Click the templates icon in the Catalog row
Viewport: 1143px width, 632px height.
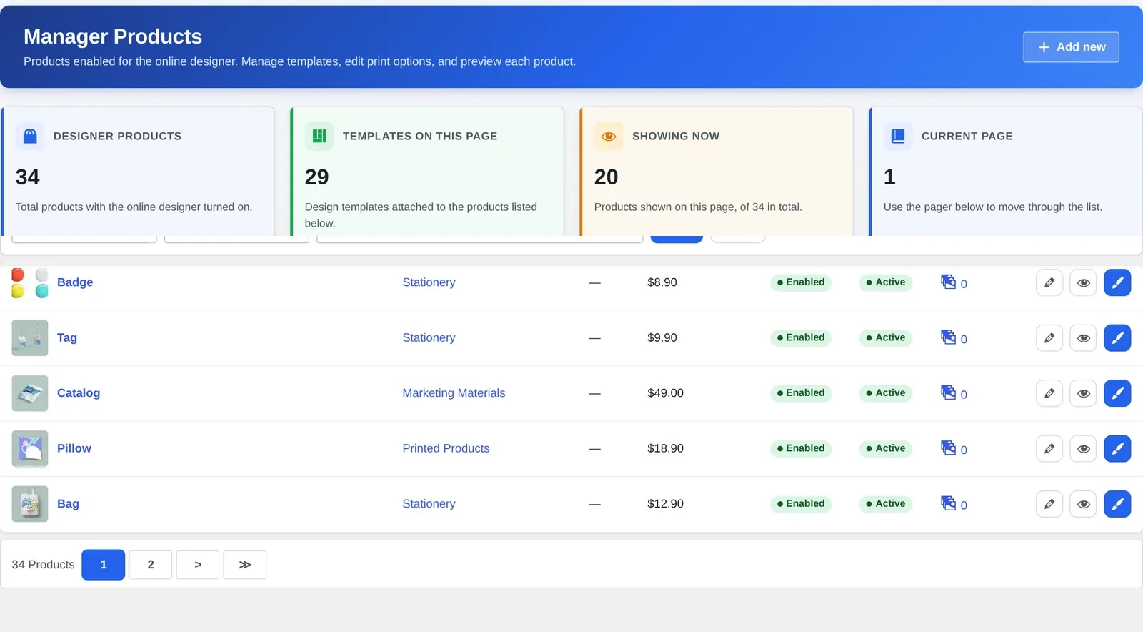(x=948, y=392)
